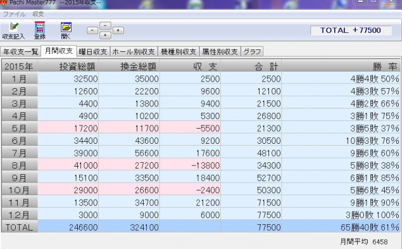402x249 pixels.
Task: Open the 収支記入 entry tool
Action: (13, 30)
